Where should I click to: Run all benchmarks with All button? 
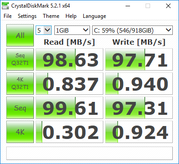click(20, 35)
